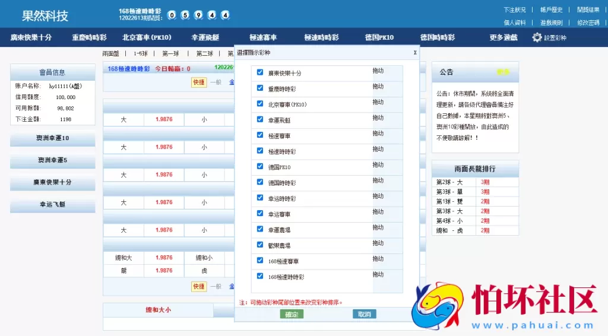This screenshot has width=608, height=336.
Task: Click the 果然科技 site logo
Action: tap(45, 16)
